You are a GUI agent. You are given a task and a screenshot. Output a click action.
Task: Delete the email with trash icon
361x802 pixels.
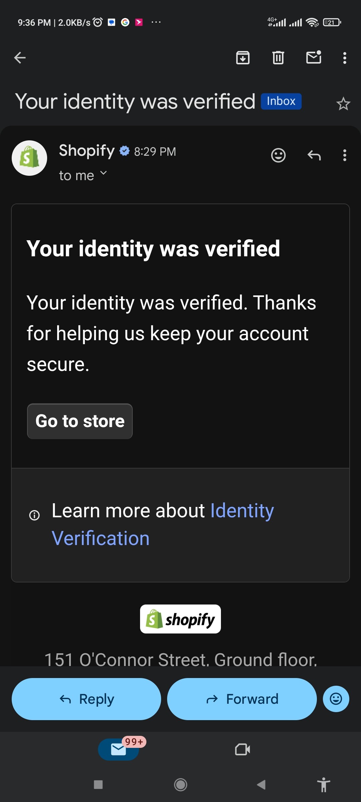(278, 58)
